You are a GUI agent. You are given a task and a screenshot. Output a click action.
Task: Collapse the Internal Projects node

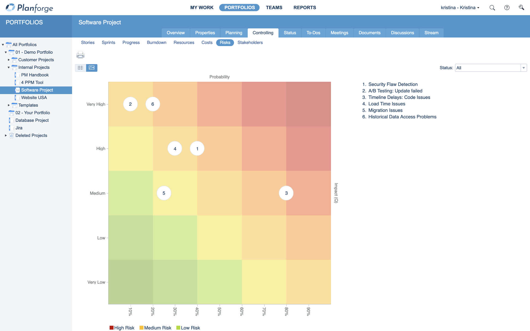pos(9,67)
